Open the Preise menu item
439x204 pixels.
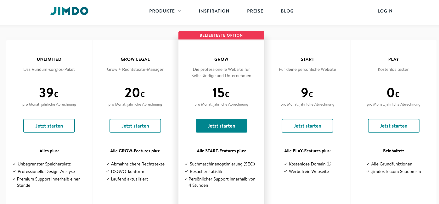point(255,11)
